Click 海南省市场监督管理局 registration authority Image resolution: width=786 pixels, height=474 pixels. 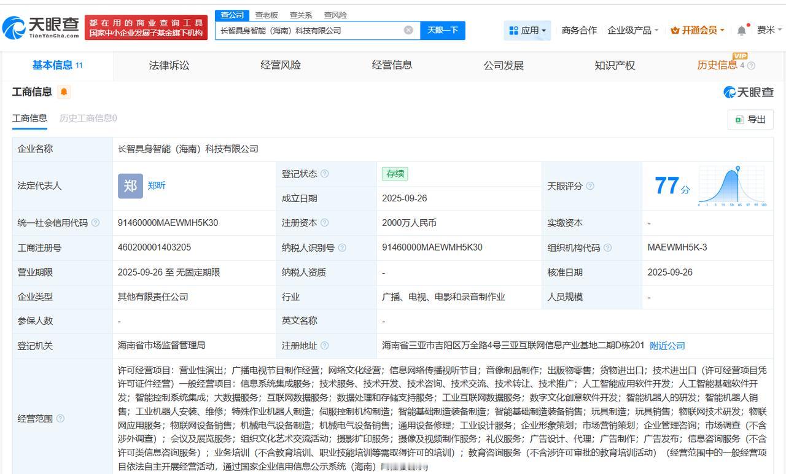click(161, 346)
